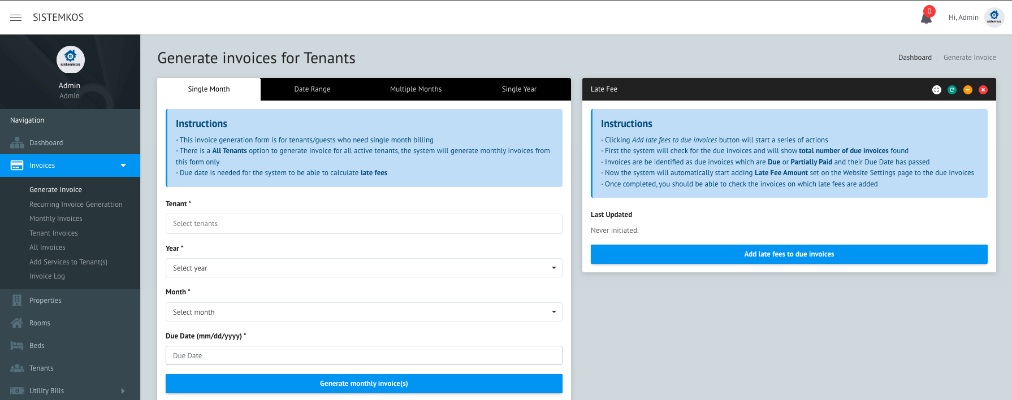Image resolution: width=1012 pixels, height=400 pixels.
Task: Click the Dashboard sitemap icon
Action: coord(17,143)
